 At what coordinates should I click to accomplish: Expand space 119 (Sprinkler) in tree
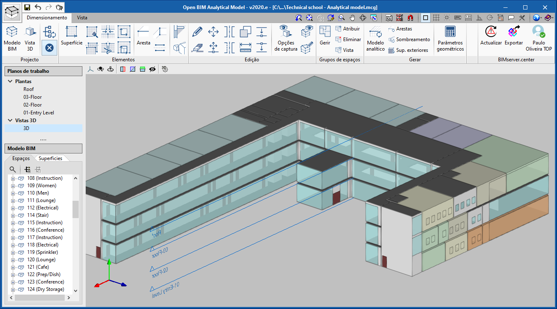[12, 252]
